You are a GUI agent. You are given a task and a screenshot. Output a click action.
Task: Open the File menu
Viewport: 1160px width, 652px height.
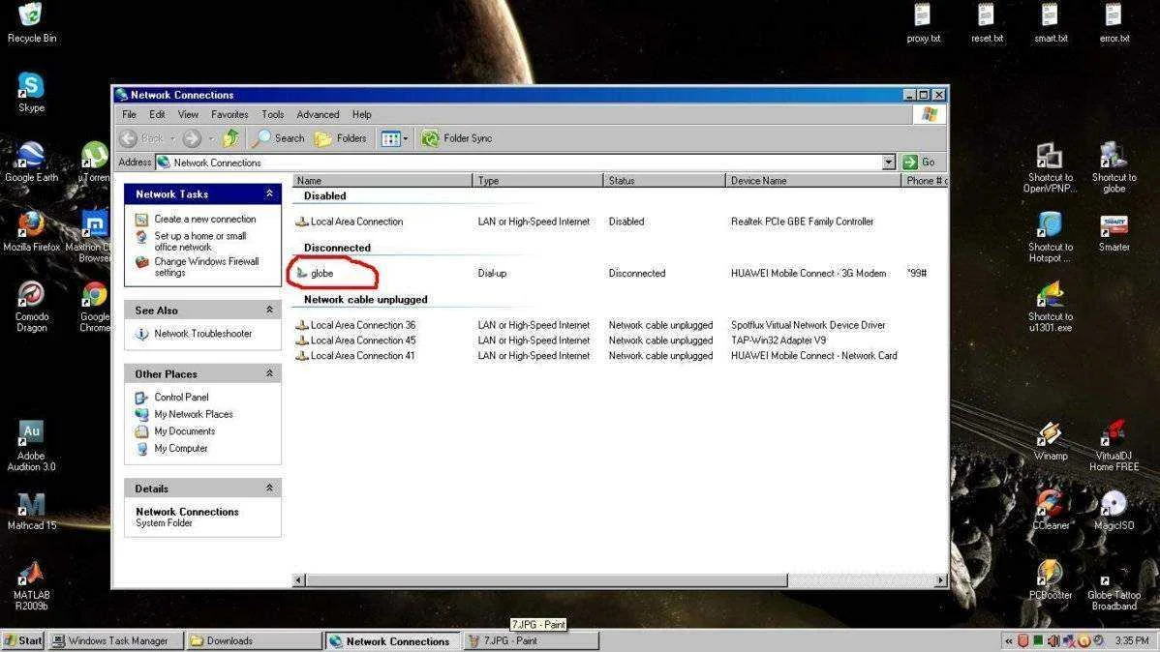[x=130, y=114]
